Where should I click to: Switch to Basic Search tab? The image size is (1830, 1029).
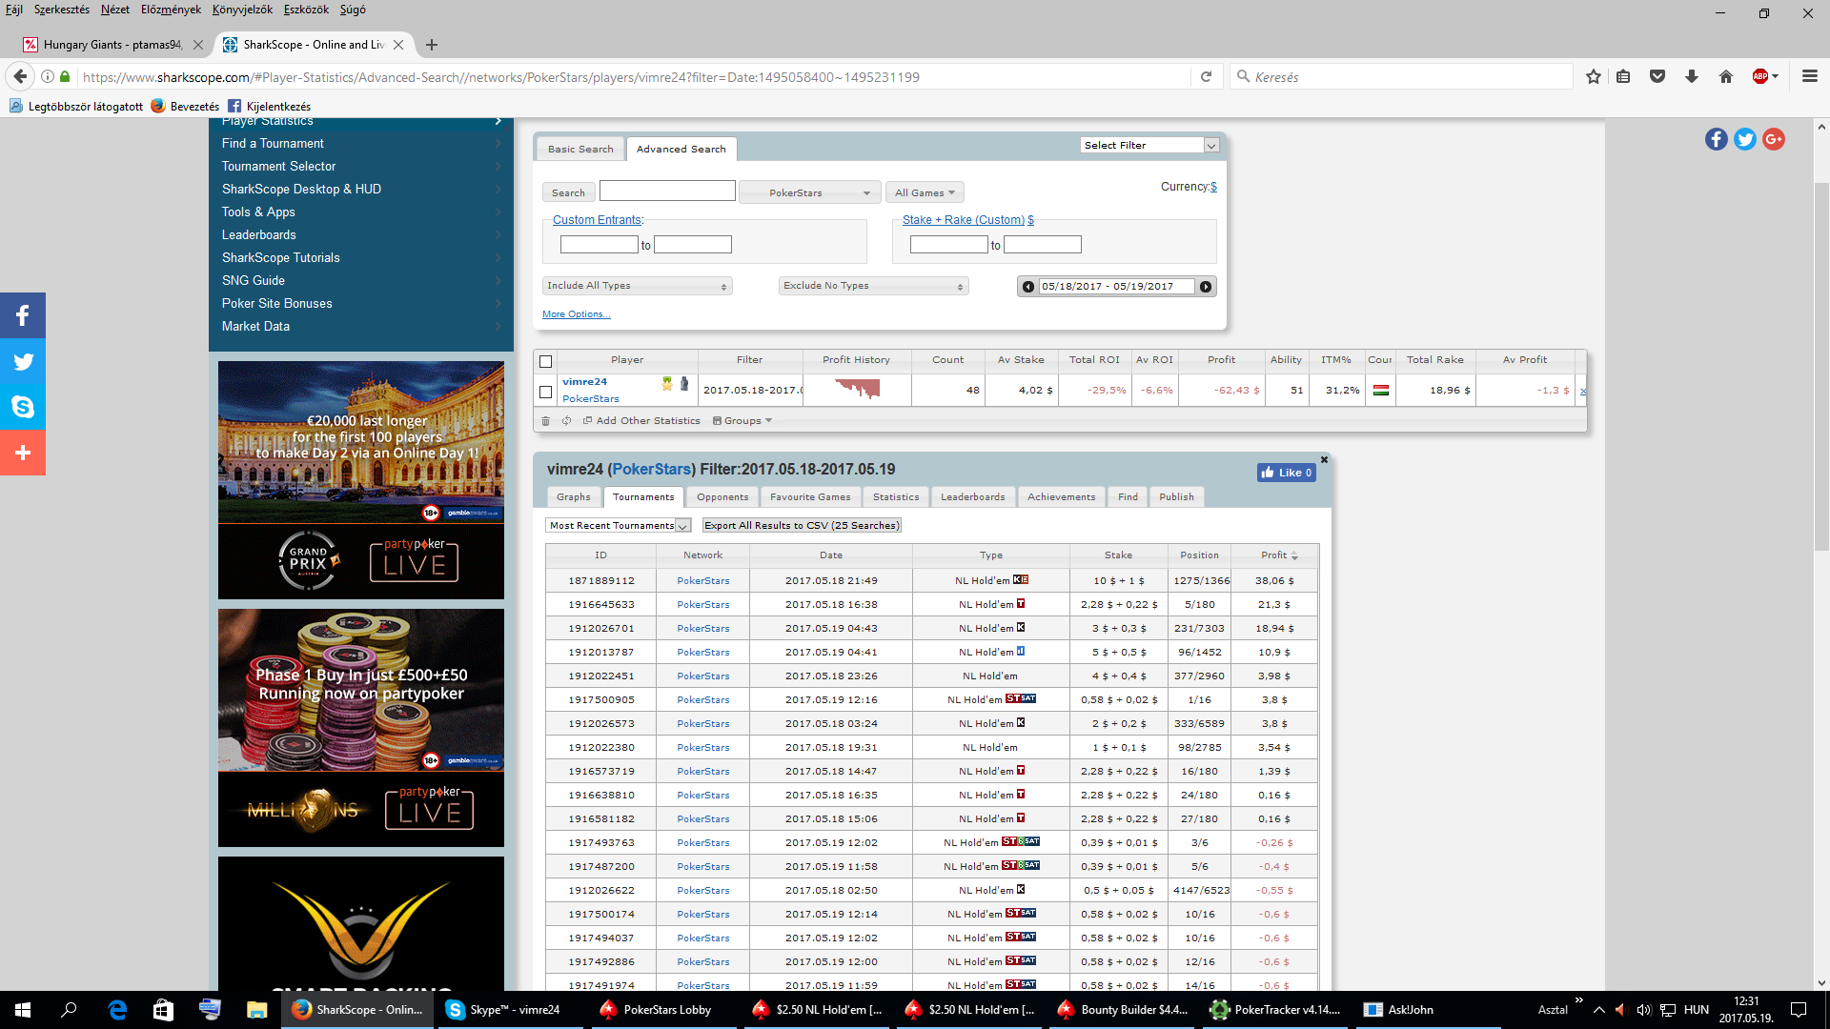point(580,150)
